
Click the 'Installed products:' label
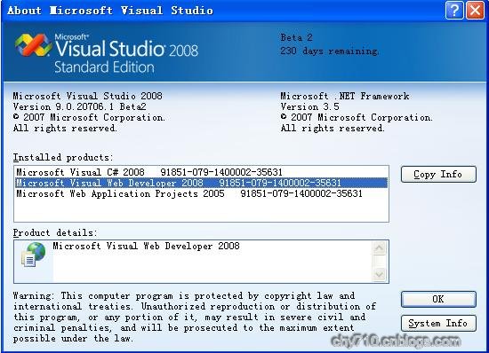[63, 157]
